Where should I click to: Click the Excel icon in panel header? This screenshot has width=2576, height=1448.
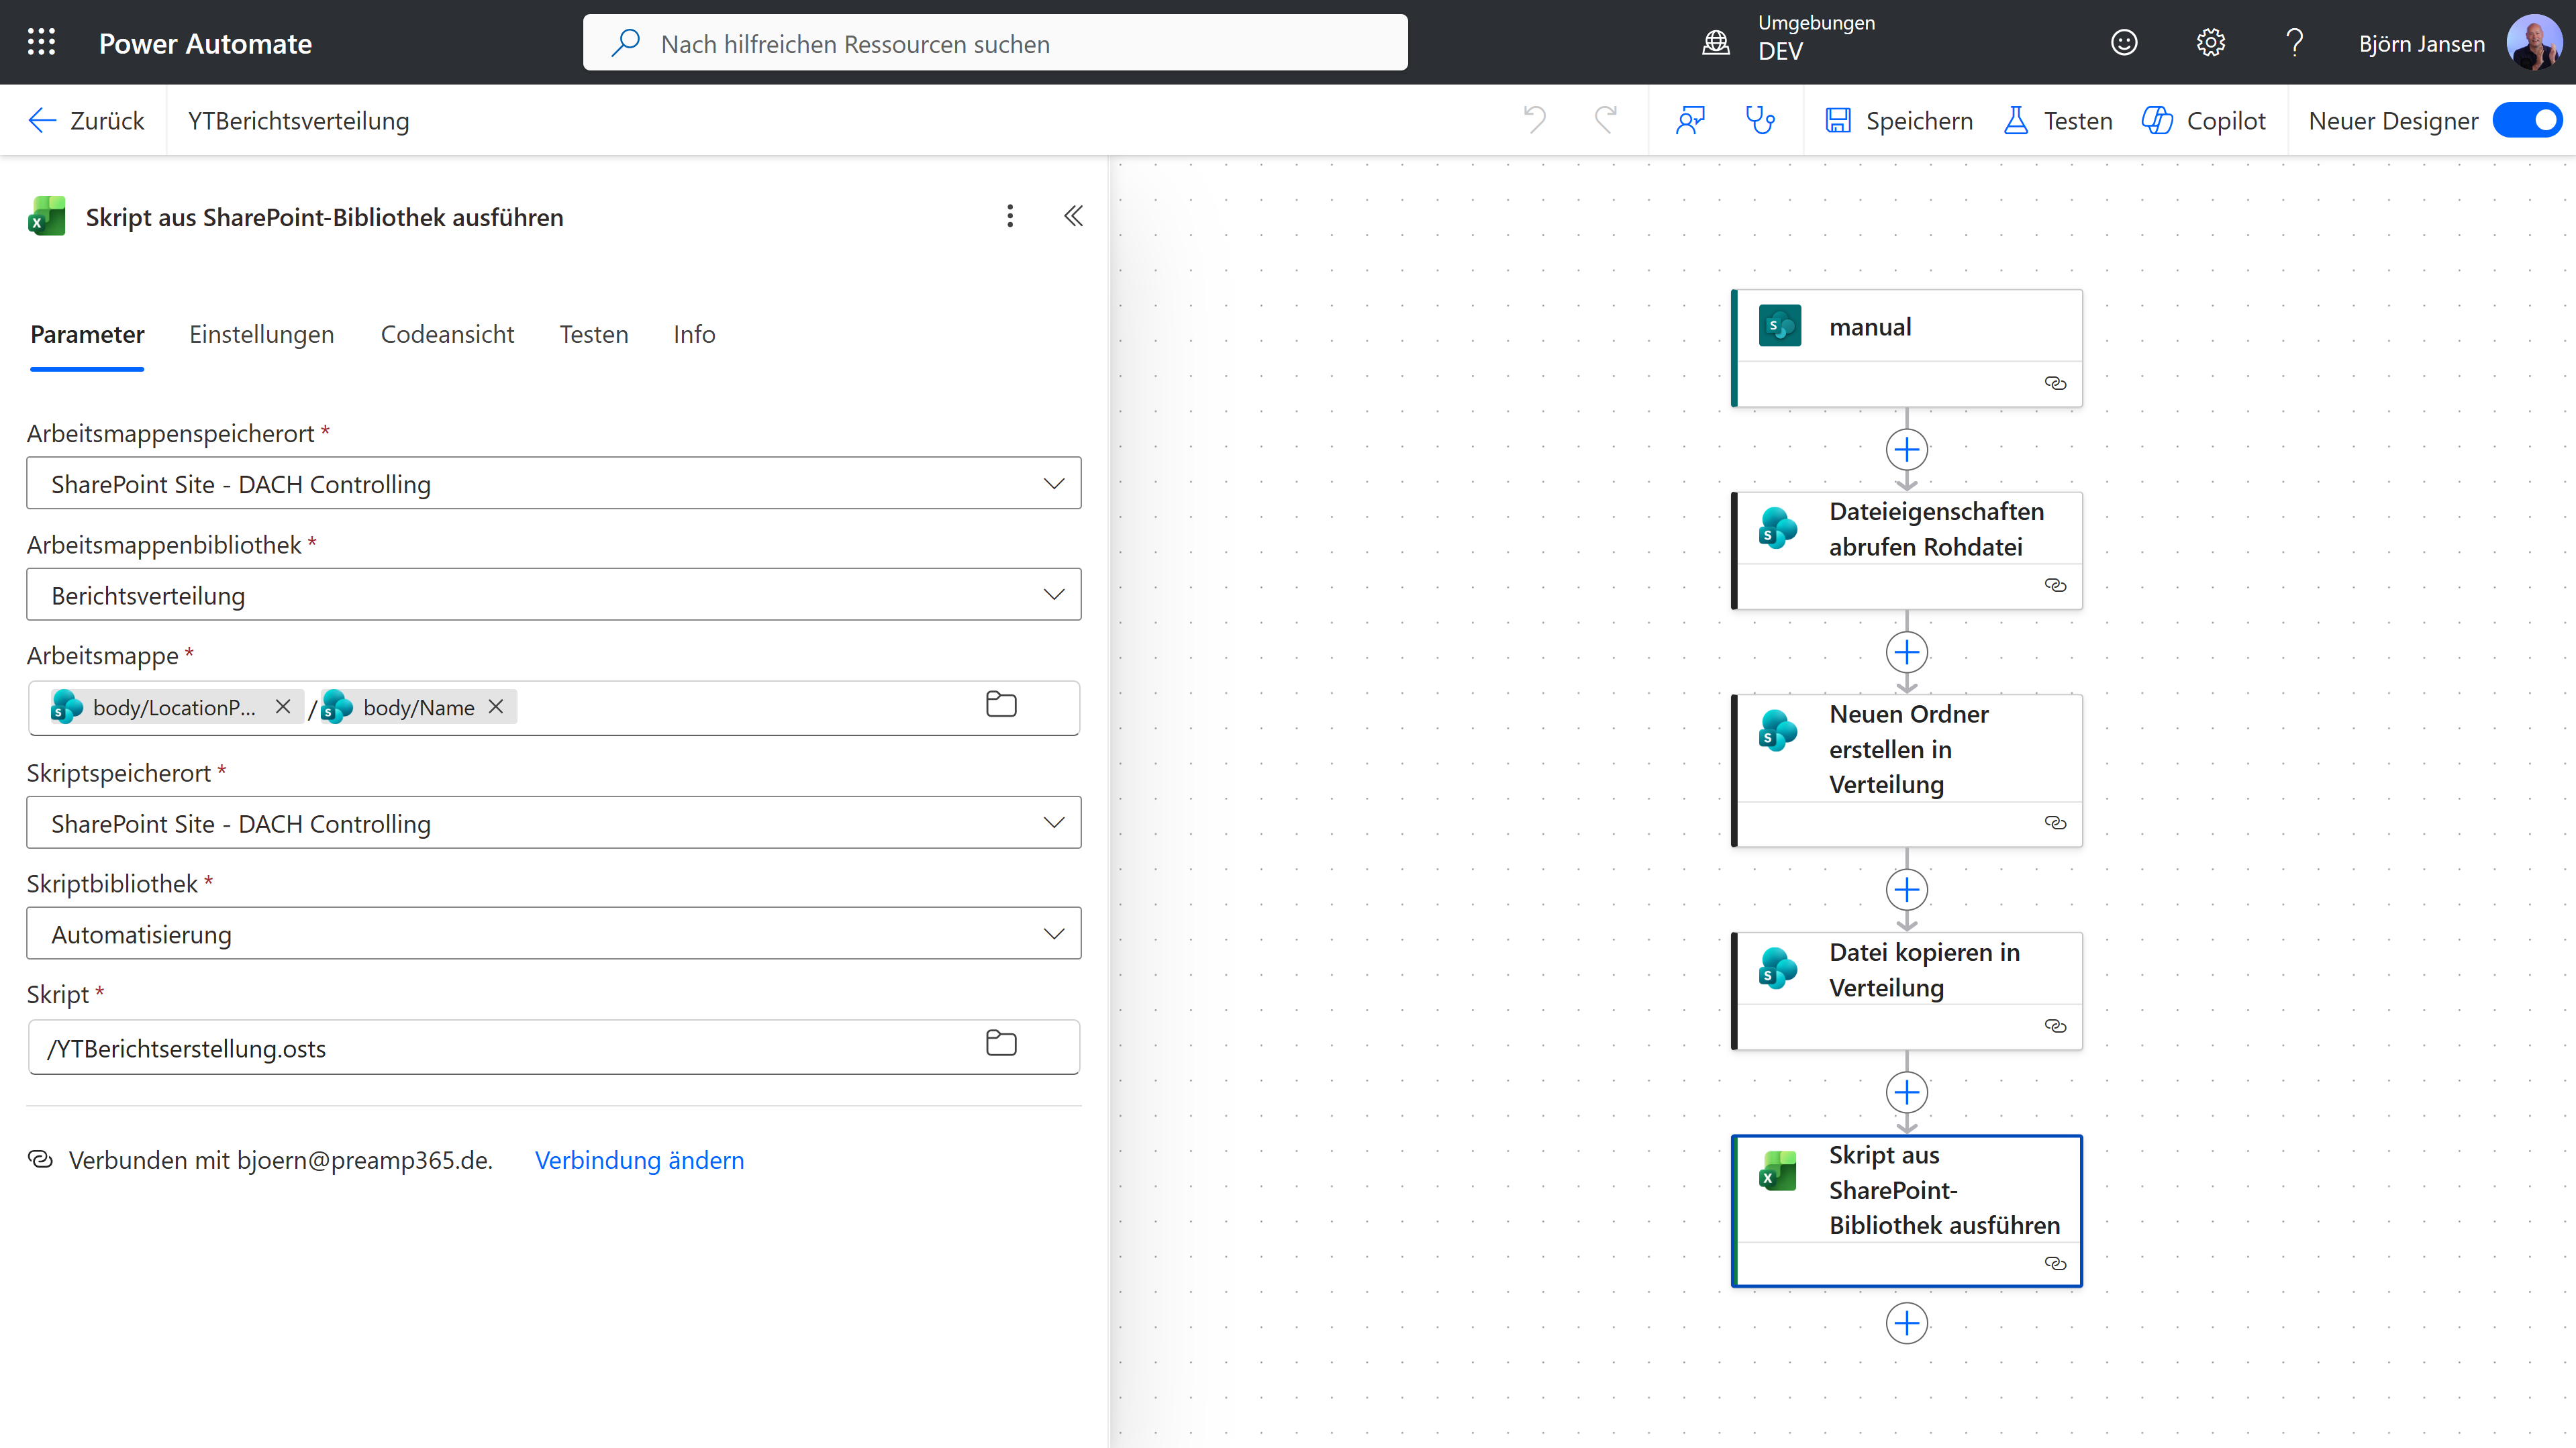click(46, 216)
